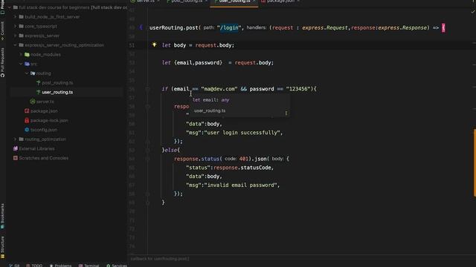Screen dimensions: 476x267
Task: Collapse the src folder
Action: click(x=21, y=64)
